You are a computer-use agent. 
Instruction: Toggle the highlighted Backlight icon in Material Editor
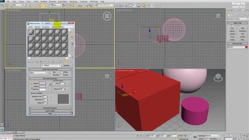click(x=72, y=34)
